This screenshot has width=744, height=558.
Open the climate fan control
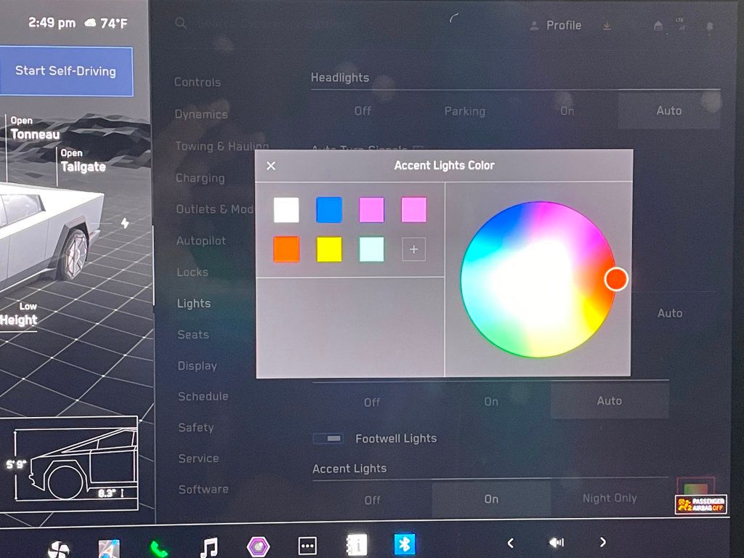click(59, 549)
